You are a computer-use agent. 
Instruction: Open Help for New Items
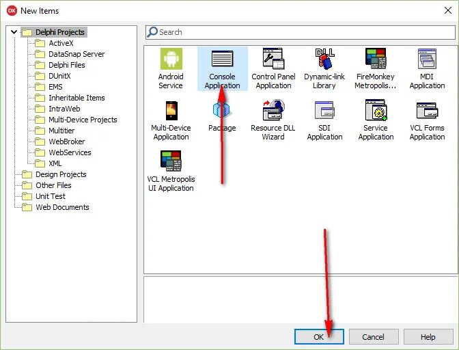pos(428,337)
